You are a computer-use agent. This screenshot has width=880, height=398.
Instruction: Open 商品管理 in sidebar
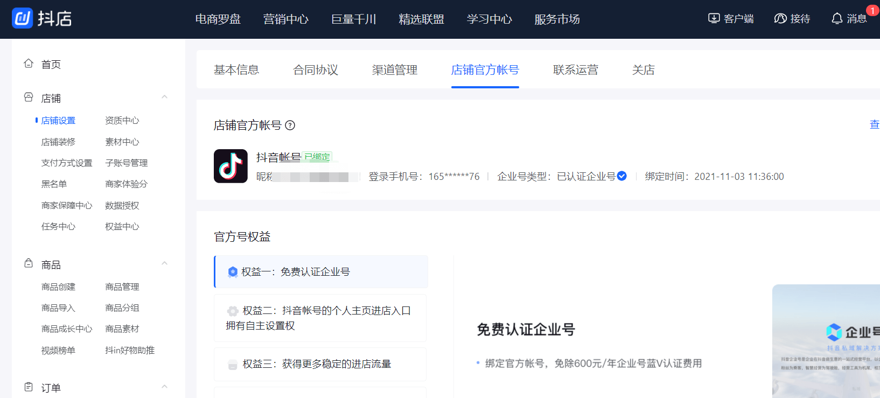click(x=122, y=287)
